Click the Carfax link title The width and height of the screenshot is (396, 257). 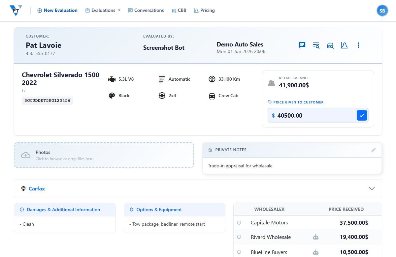point(37,189)
